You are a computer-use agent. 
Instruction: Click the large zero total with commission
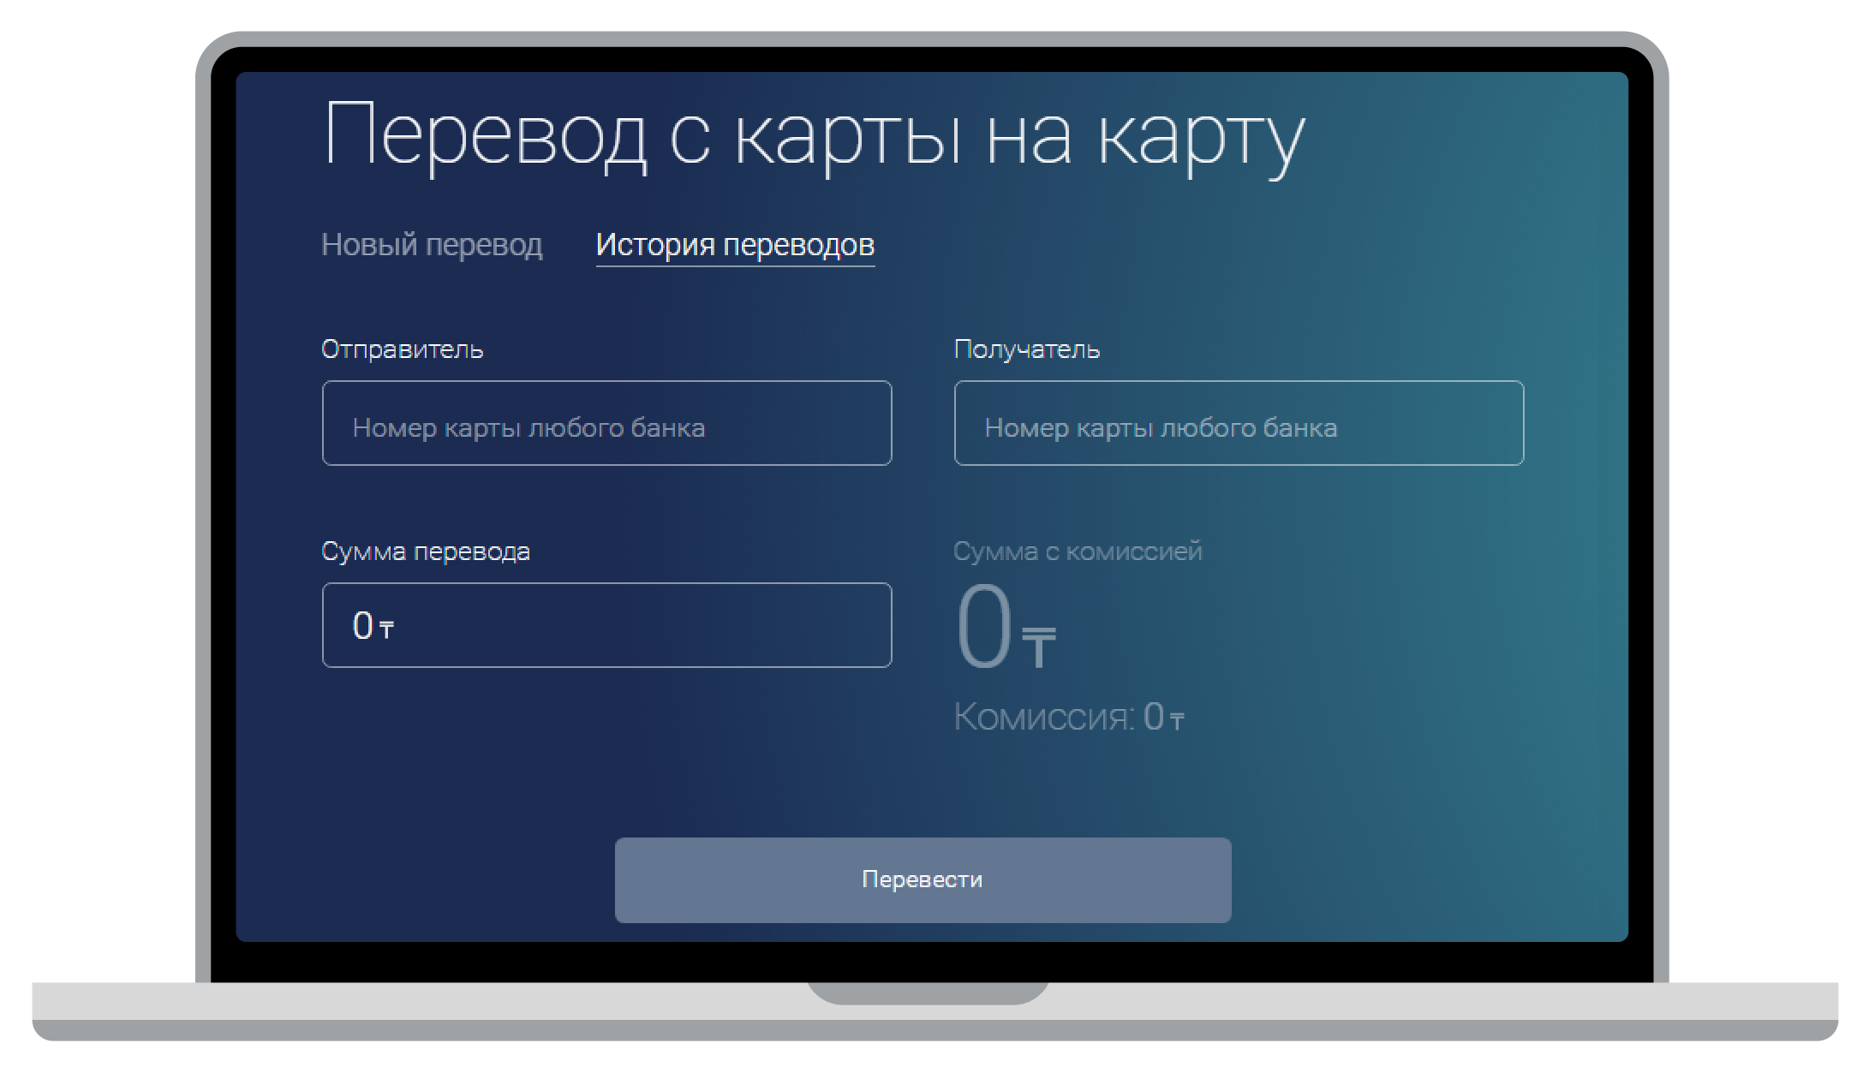pos(984,628)
